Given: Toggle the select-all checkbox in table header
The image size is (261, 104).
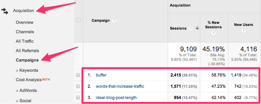Looking at the screenshot, I should coord(78,20).
